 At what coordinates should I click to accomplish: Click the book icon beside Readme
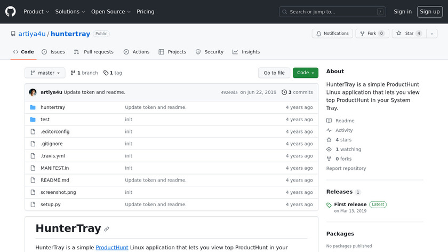(x=329, y=121)
